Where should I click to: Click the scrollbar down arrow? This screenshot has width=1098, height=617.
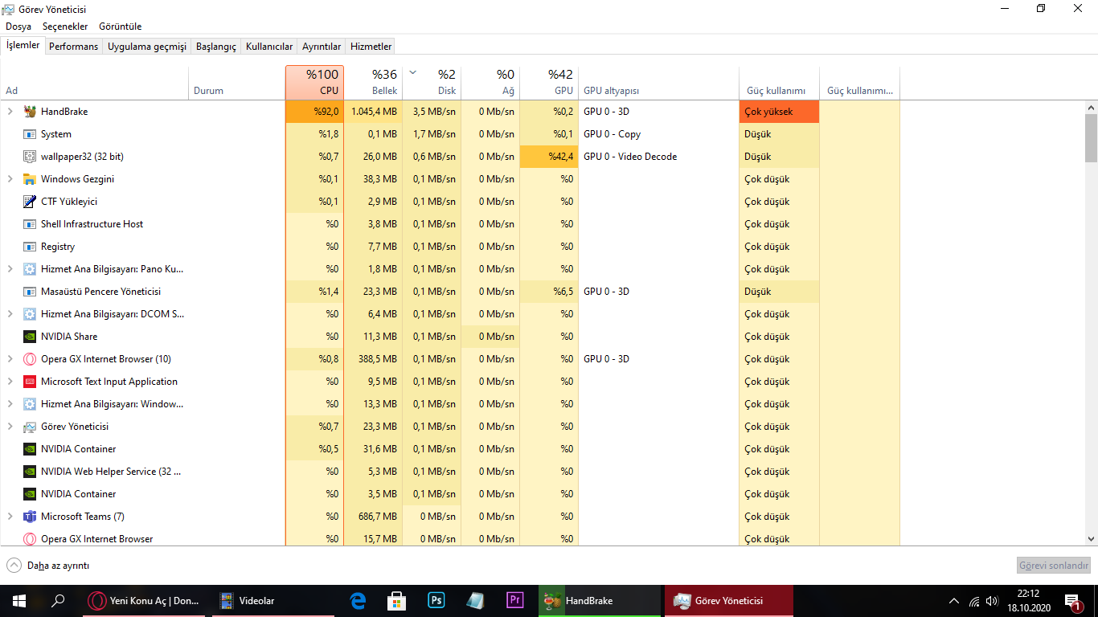(1091, 539)
